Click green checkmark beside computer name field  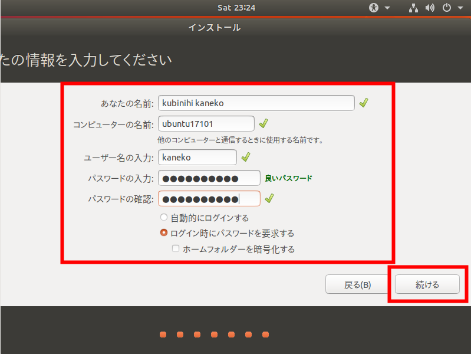[x=264, y=123]
